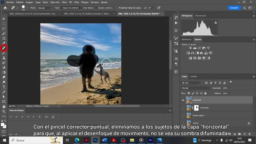Screen dimensions: 256x144
Task: Toggle lock image pixels
Action: (193, 93)
